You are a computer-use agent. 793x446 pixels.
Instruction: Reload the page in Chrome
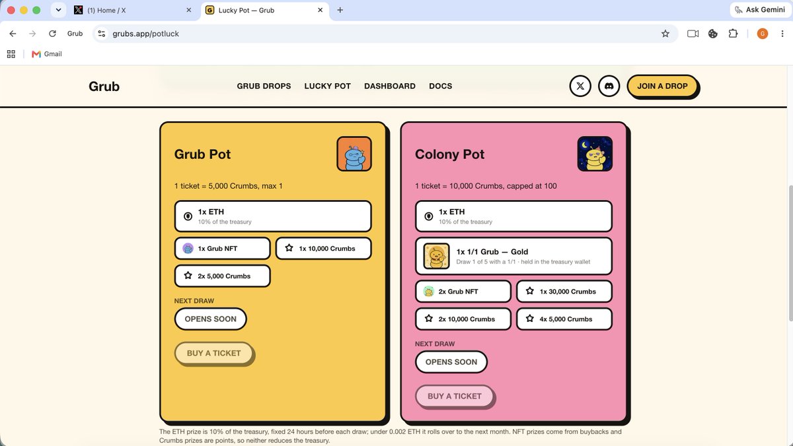pyautogui.click(x=52, y=34)
